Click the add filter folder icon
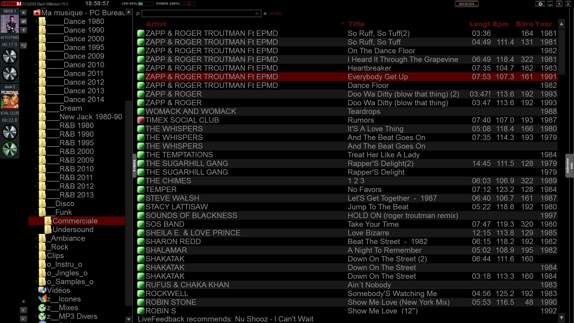Screen dimensions: 574x323 23,30
